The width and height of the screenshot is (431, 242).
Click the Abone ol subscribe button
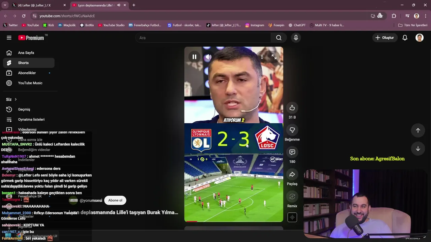(x=115, y=200)
